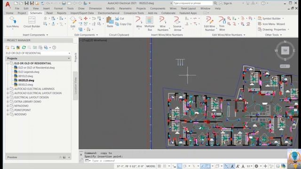Image resolution: width=301 pixels, height=169 pixels.
Task: Click the command line input field
Action: click(x=184, y=161)
